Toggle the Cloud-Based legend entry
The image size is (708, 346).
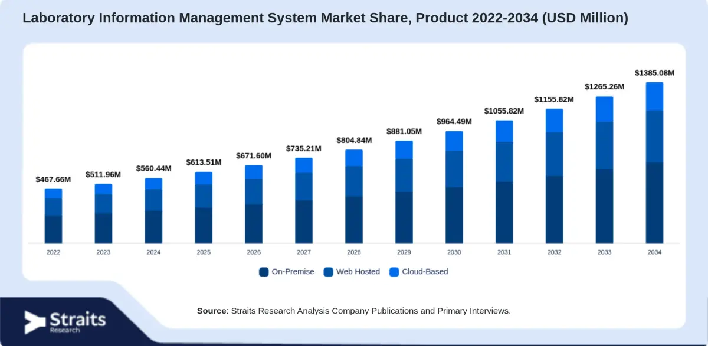coord(418,272)
